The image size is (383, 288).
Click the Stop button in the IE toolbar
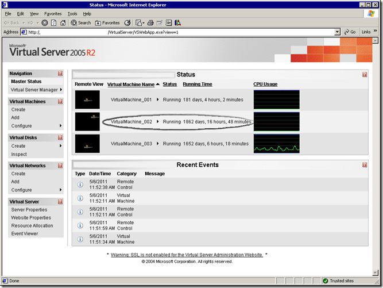(45, 22)
